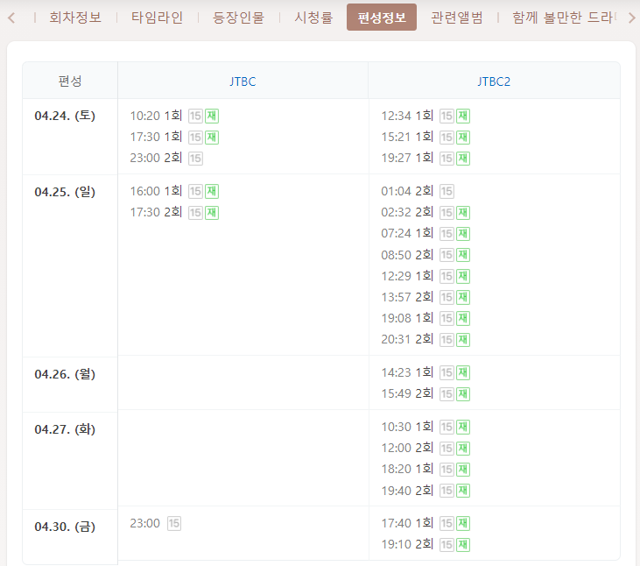
Task: Click the JTBC 10:20 1회 entry
Action: [x=174, y=116]
